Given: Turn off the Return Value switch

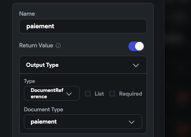Looking at the screenshot, I should (x=136, y=46).
